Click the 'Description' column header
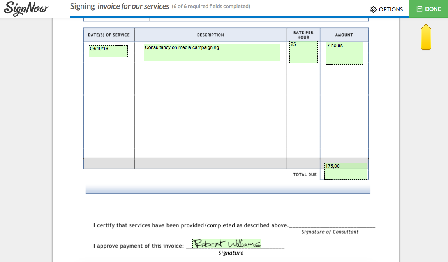 click(210, 35)
